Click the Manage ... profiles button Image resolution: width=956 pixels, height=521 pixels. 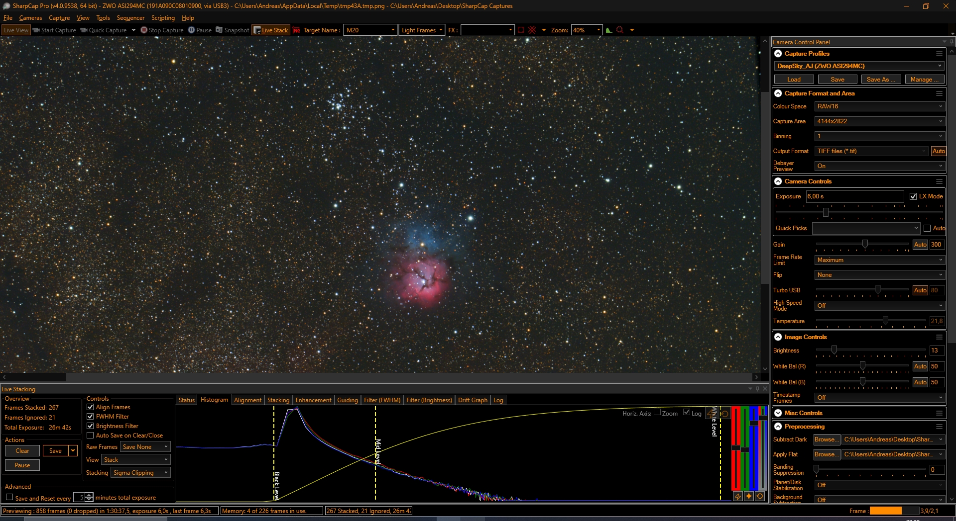coord(924,80)
